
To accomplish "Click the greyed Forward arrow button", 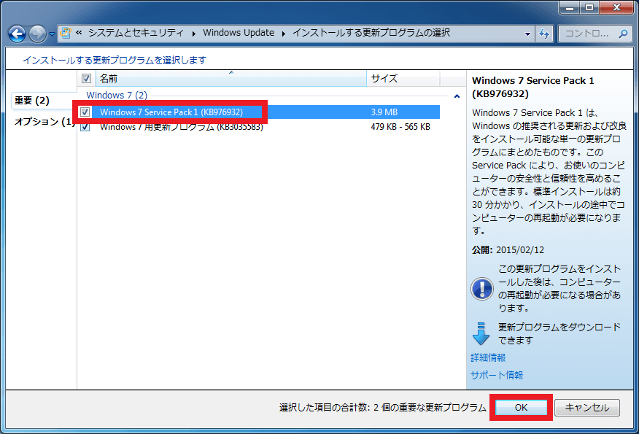I will pos(37,34).
